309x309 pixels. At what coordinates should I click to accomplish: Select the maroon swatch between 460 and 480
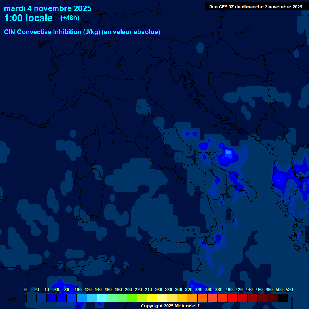pyautogui.click(x=262, y=298)
